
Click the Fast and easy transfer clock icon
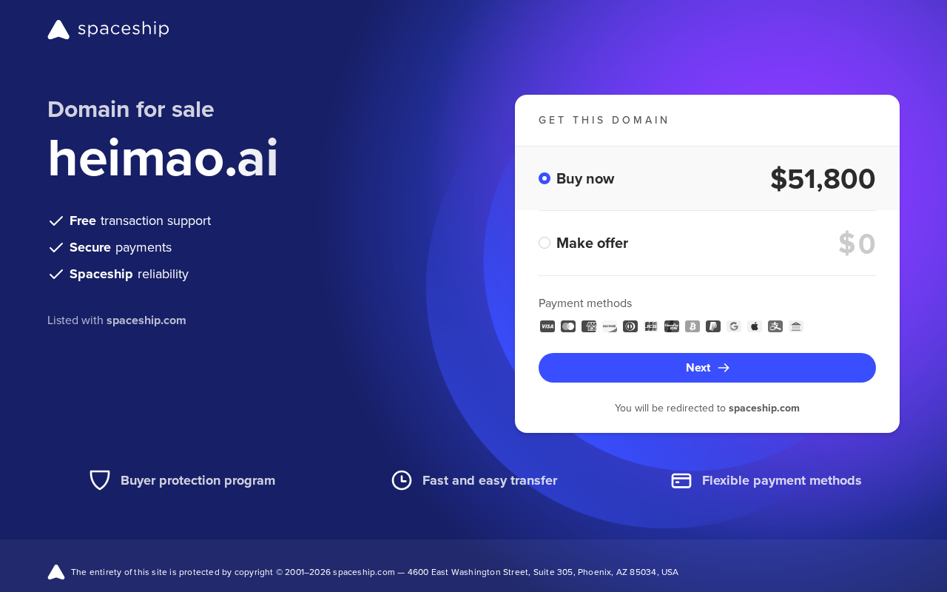(402, 480)
